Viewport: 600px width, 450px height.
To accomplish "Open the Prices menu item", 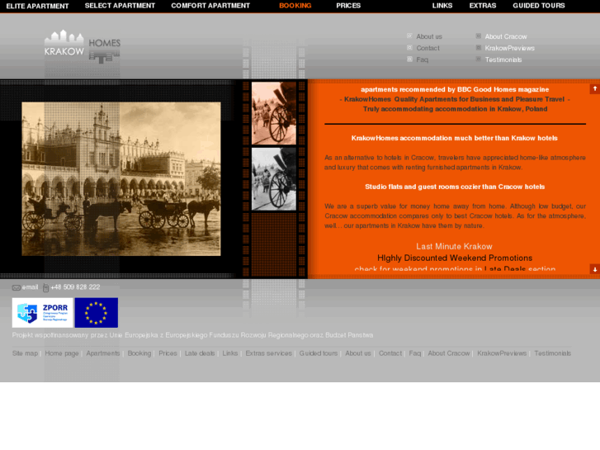I will [348, 6].
